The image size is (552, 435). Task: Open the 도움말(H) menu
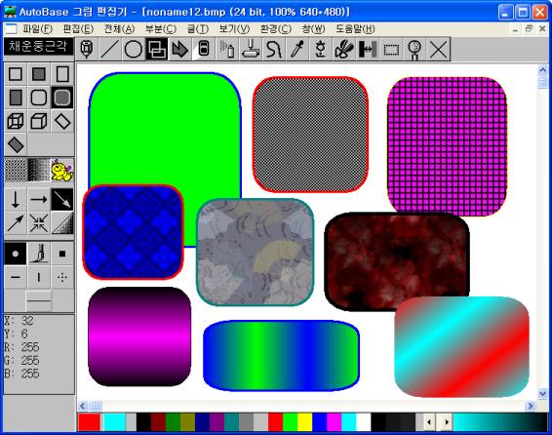pos(355,29)
